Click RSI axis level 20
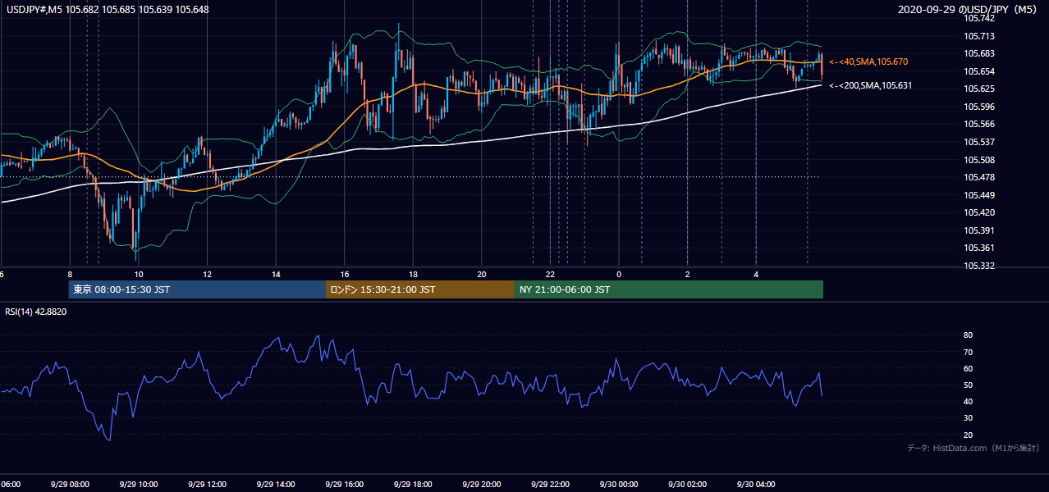 pyautogui.click(x=969, y=435)
